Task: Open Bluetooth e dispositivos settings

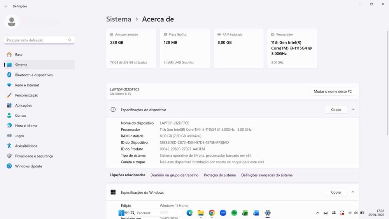Action: pos(39,75)
